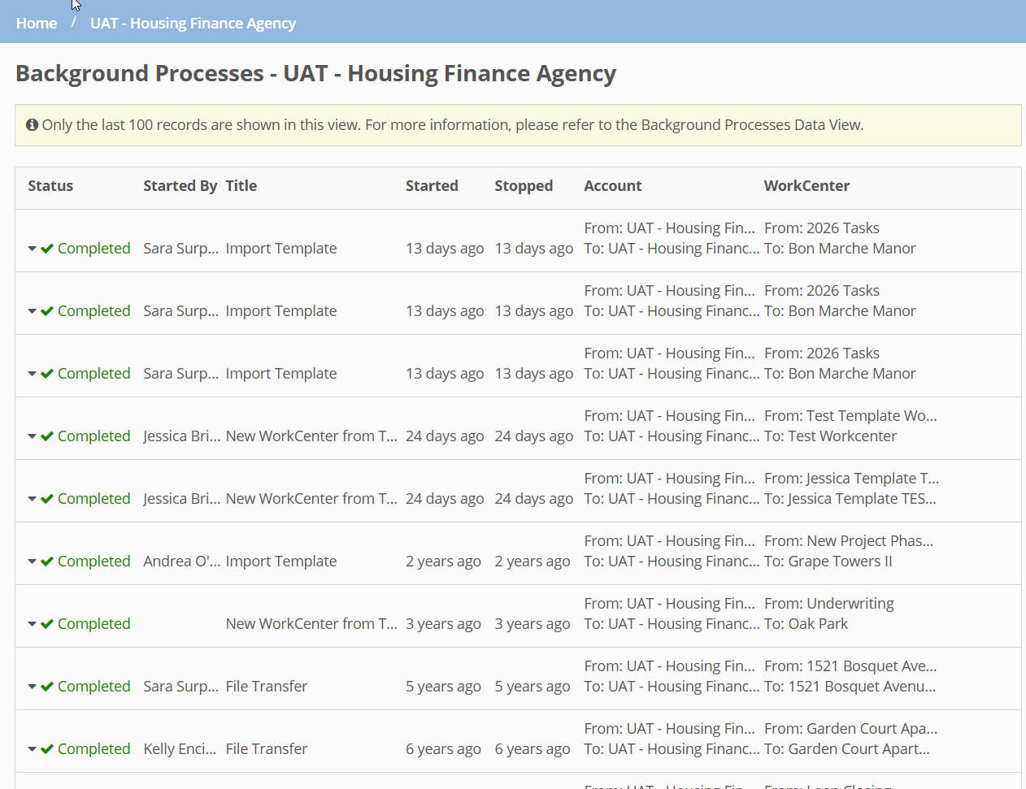Click the info icon in the notice banner
This screenshot has height=789, width=1026.
click(x=31, y=124)
